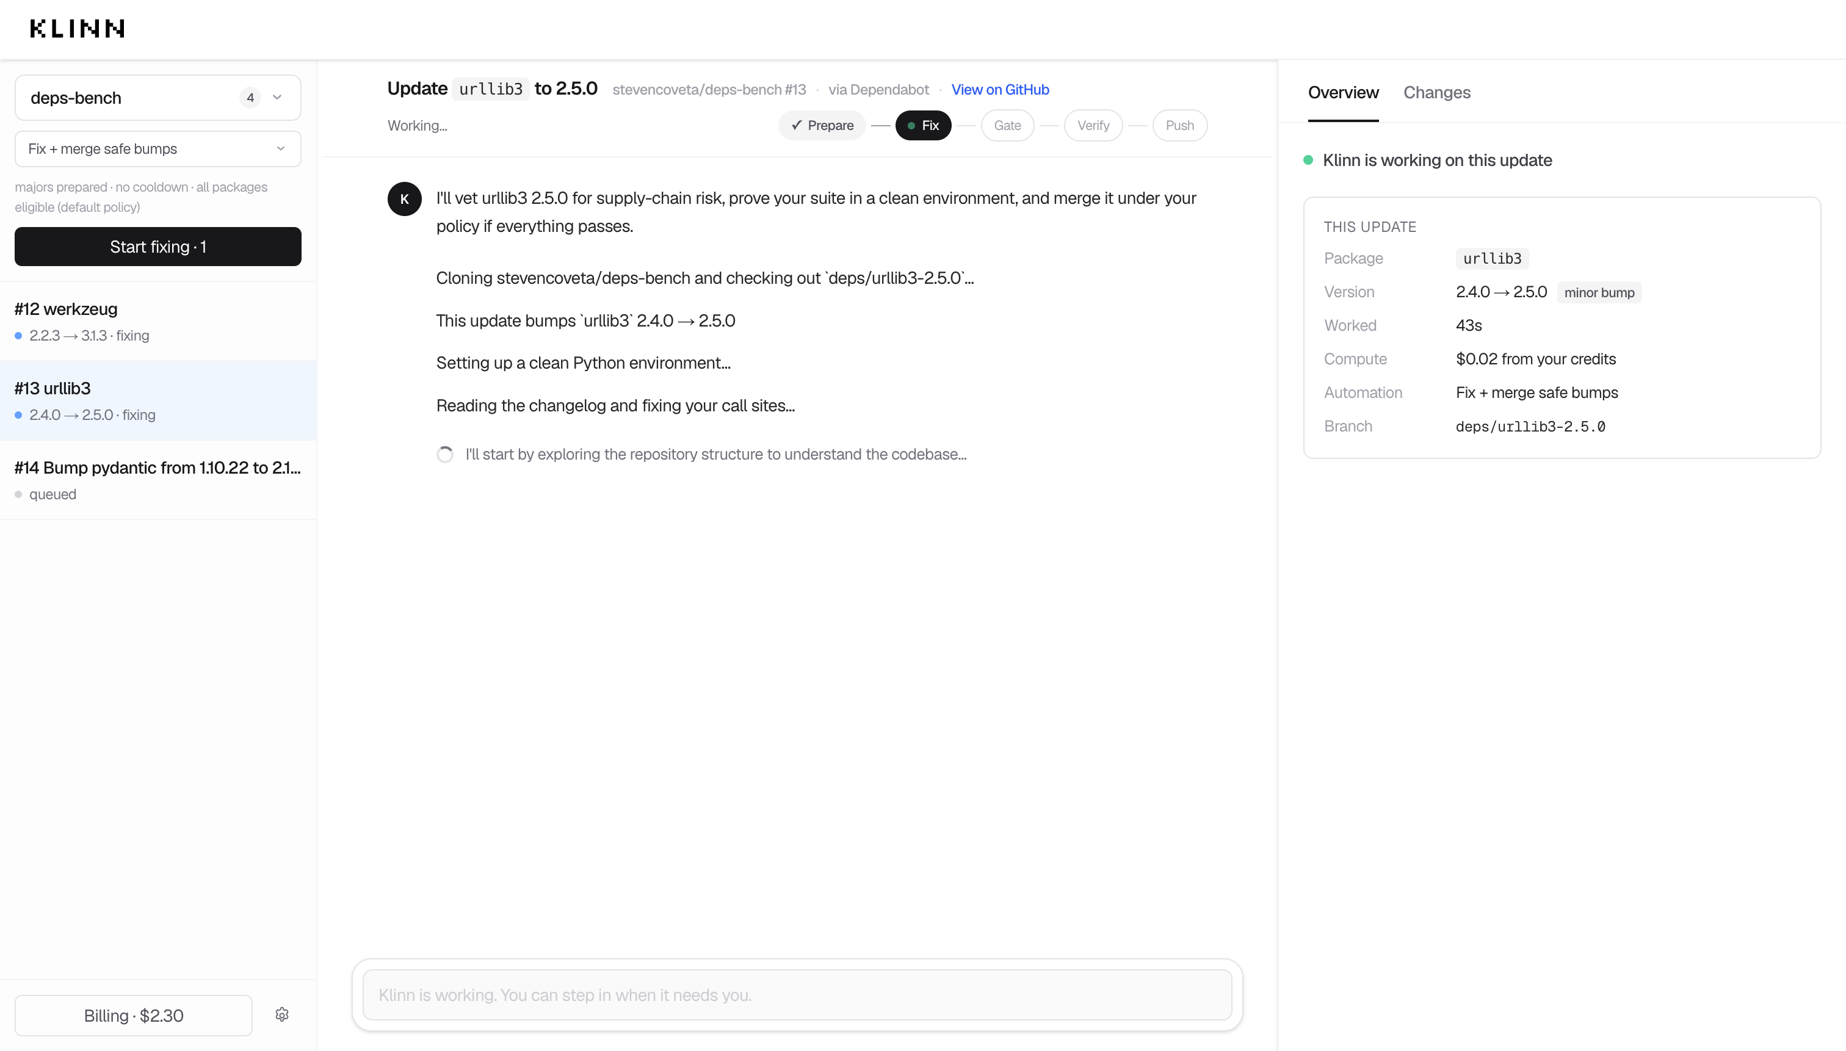The image size is (1846, 1051).
Task: Open #14 Bump pydantic update
Action: [x=158, y=480]
